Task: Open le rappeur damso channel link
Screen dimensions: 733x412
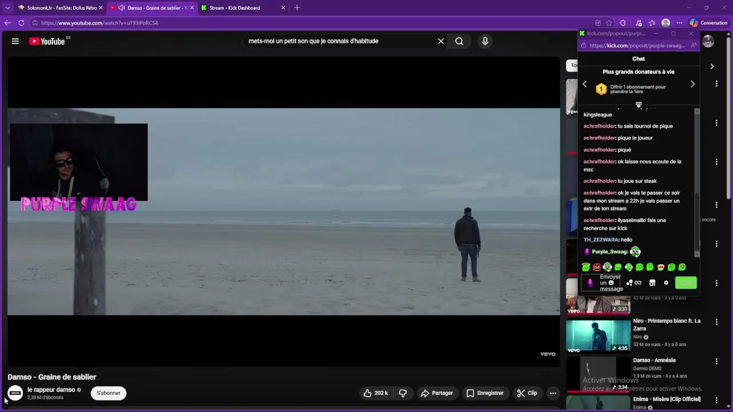Action: tap(51, 390)
